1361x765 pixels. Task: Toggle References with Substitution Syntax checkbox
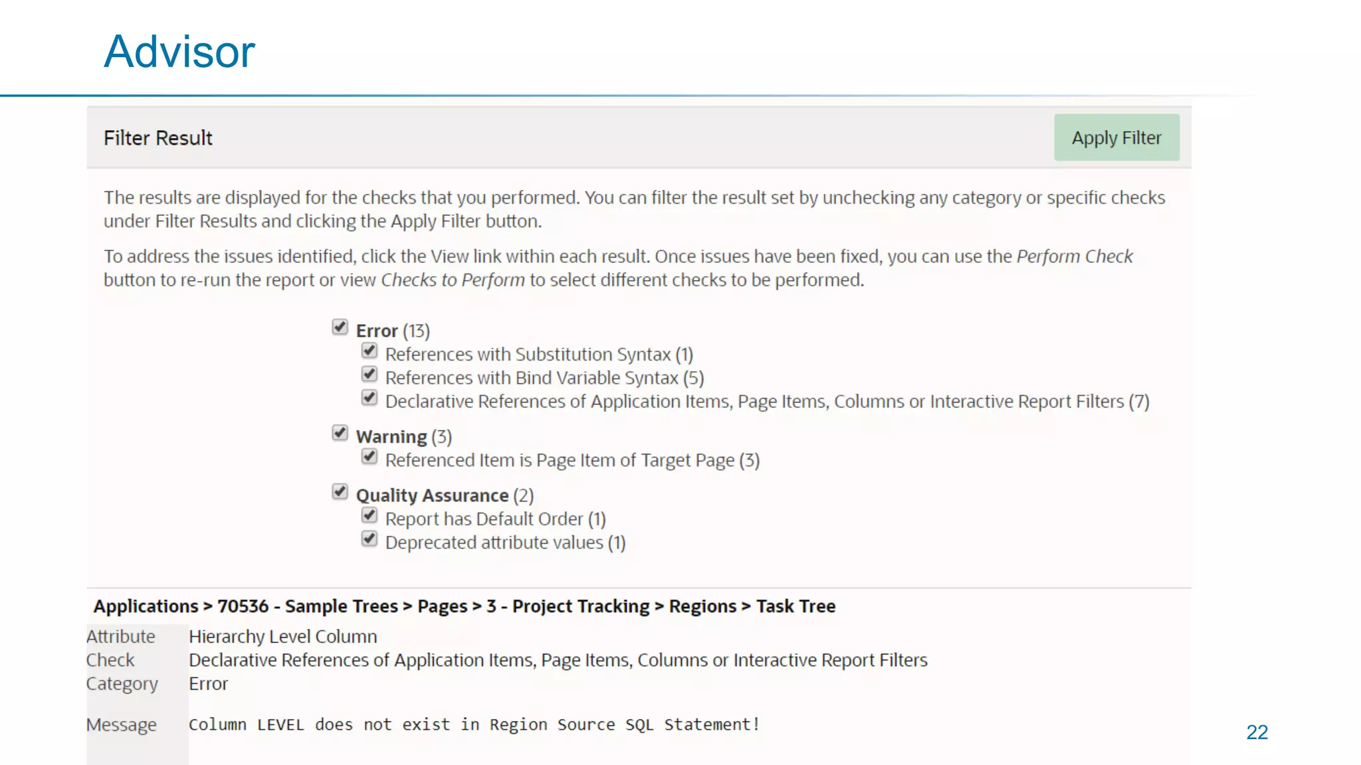tap(369, 351)
